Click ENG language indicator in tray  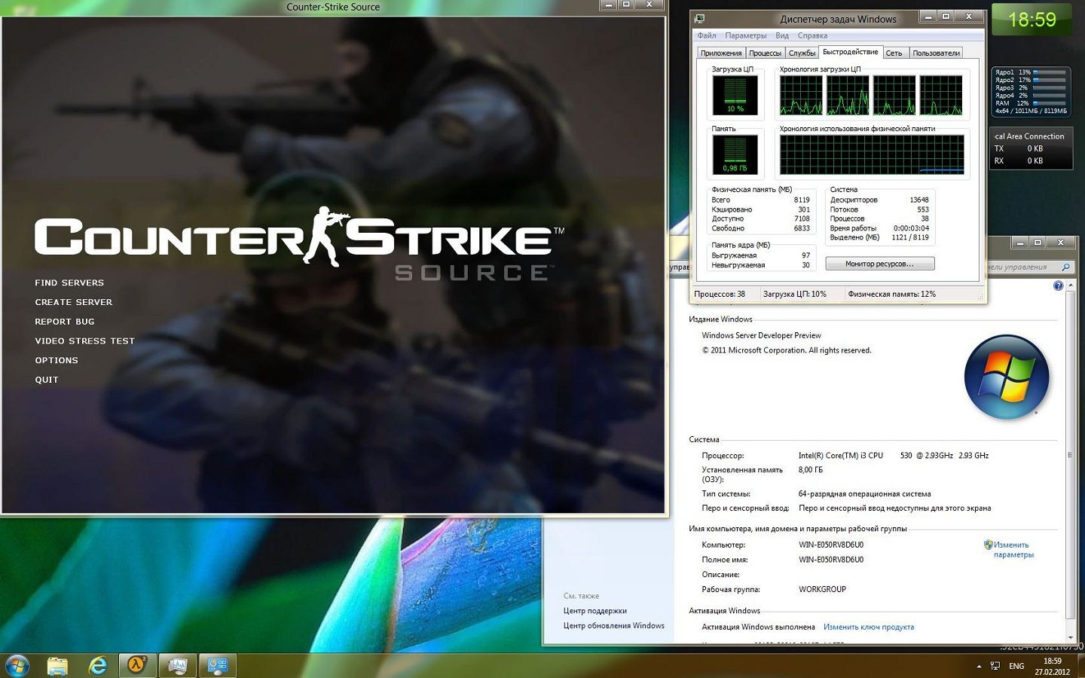1016,667
